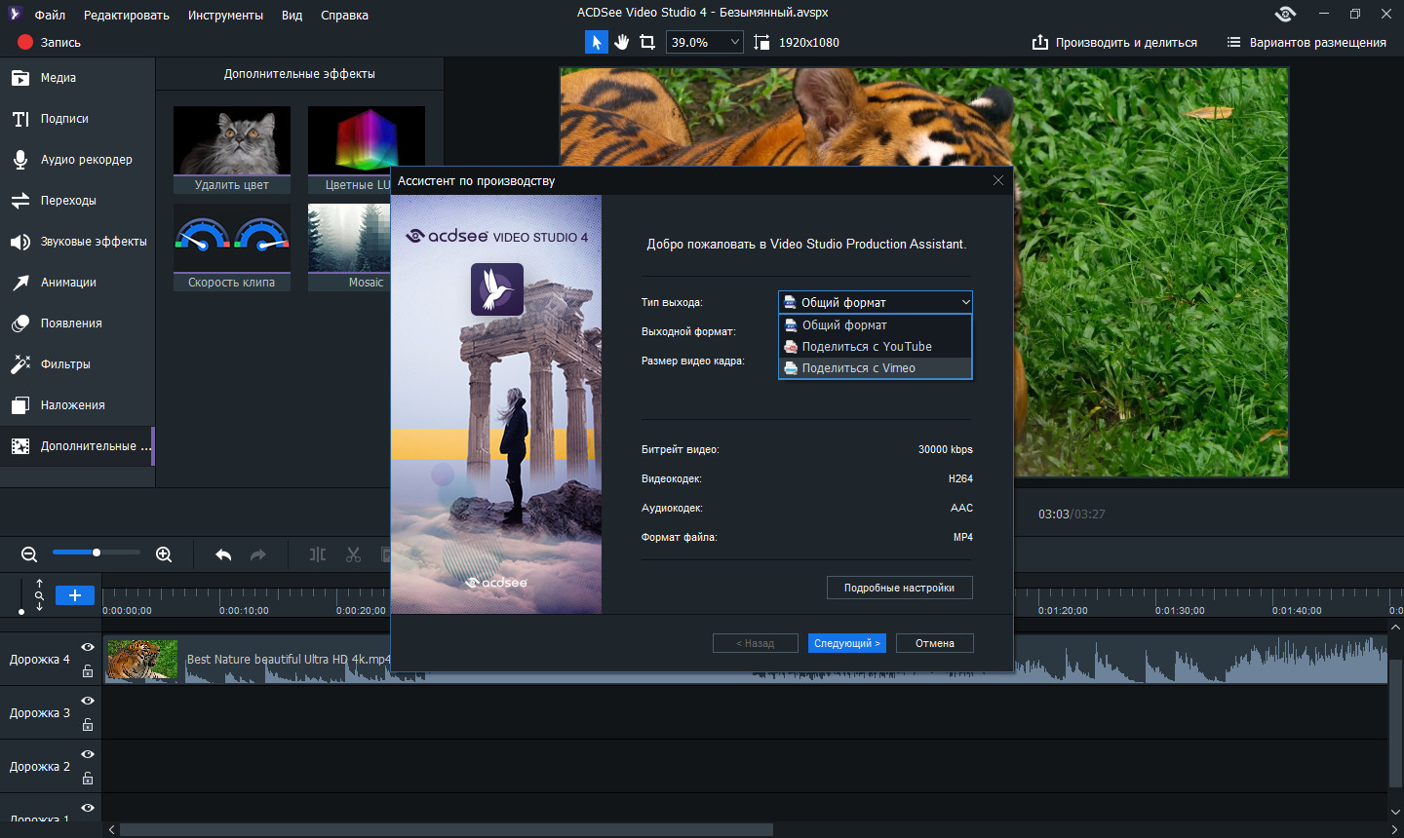The width and height of the screenshot is (1404, 838).
Task: Open the Дополнительные effects panel
Action: (77, 446)
